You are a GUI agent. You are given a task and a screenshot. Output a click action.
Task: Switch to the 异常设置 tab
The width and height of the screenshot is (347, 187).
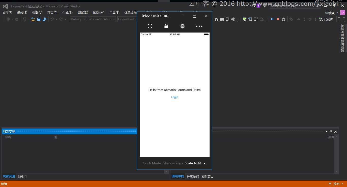point(193,176)
